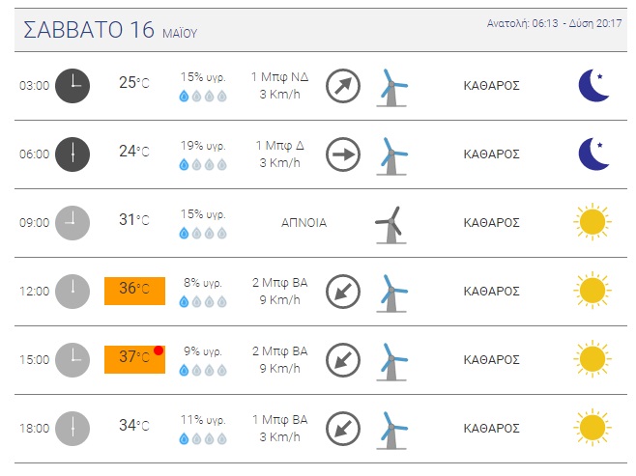Click the 18:00 grey clock icon
The width and height of the screenshot is (636, 476).
72,429
